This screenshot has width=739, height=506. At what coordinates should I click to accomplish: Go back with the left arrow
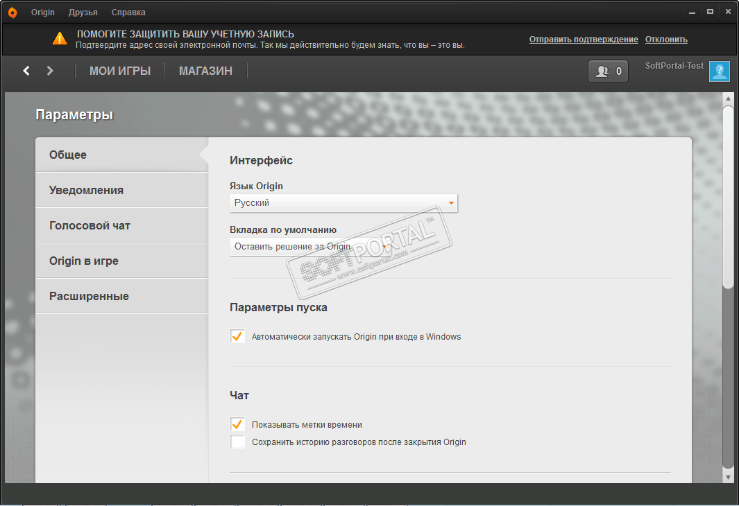(x=26, y=71)
